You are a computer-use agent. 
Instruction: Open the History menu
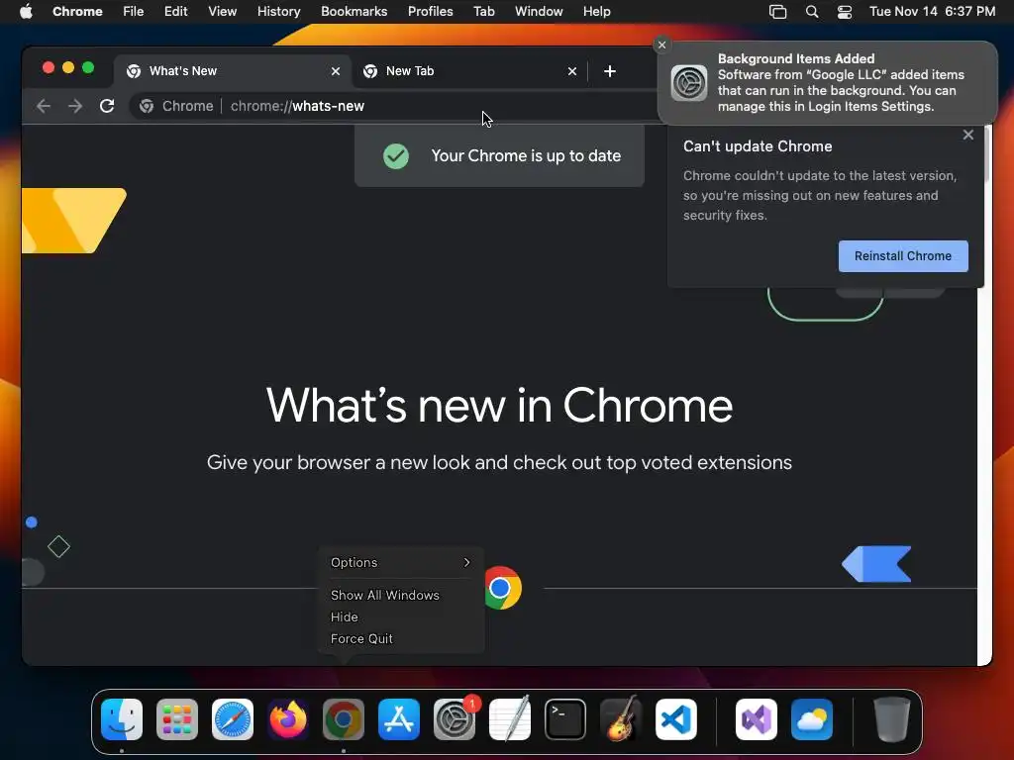[x=278, y=12]
